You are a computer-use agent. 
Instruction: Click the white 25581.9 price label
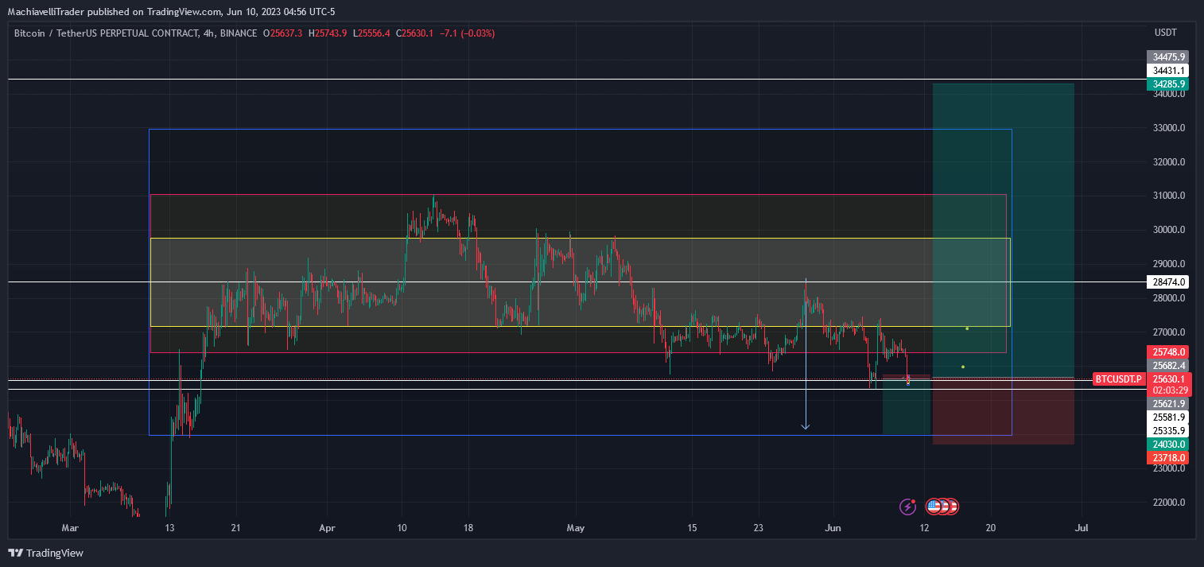point(1168,417)
